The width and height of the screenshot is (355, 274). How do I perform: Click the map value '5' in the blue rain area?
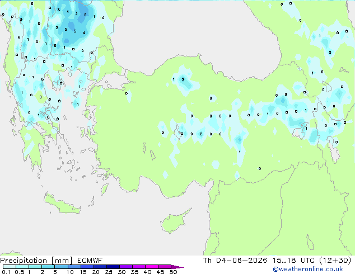click(75, 31)
